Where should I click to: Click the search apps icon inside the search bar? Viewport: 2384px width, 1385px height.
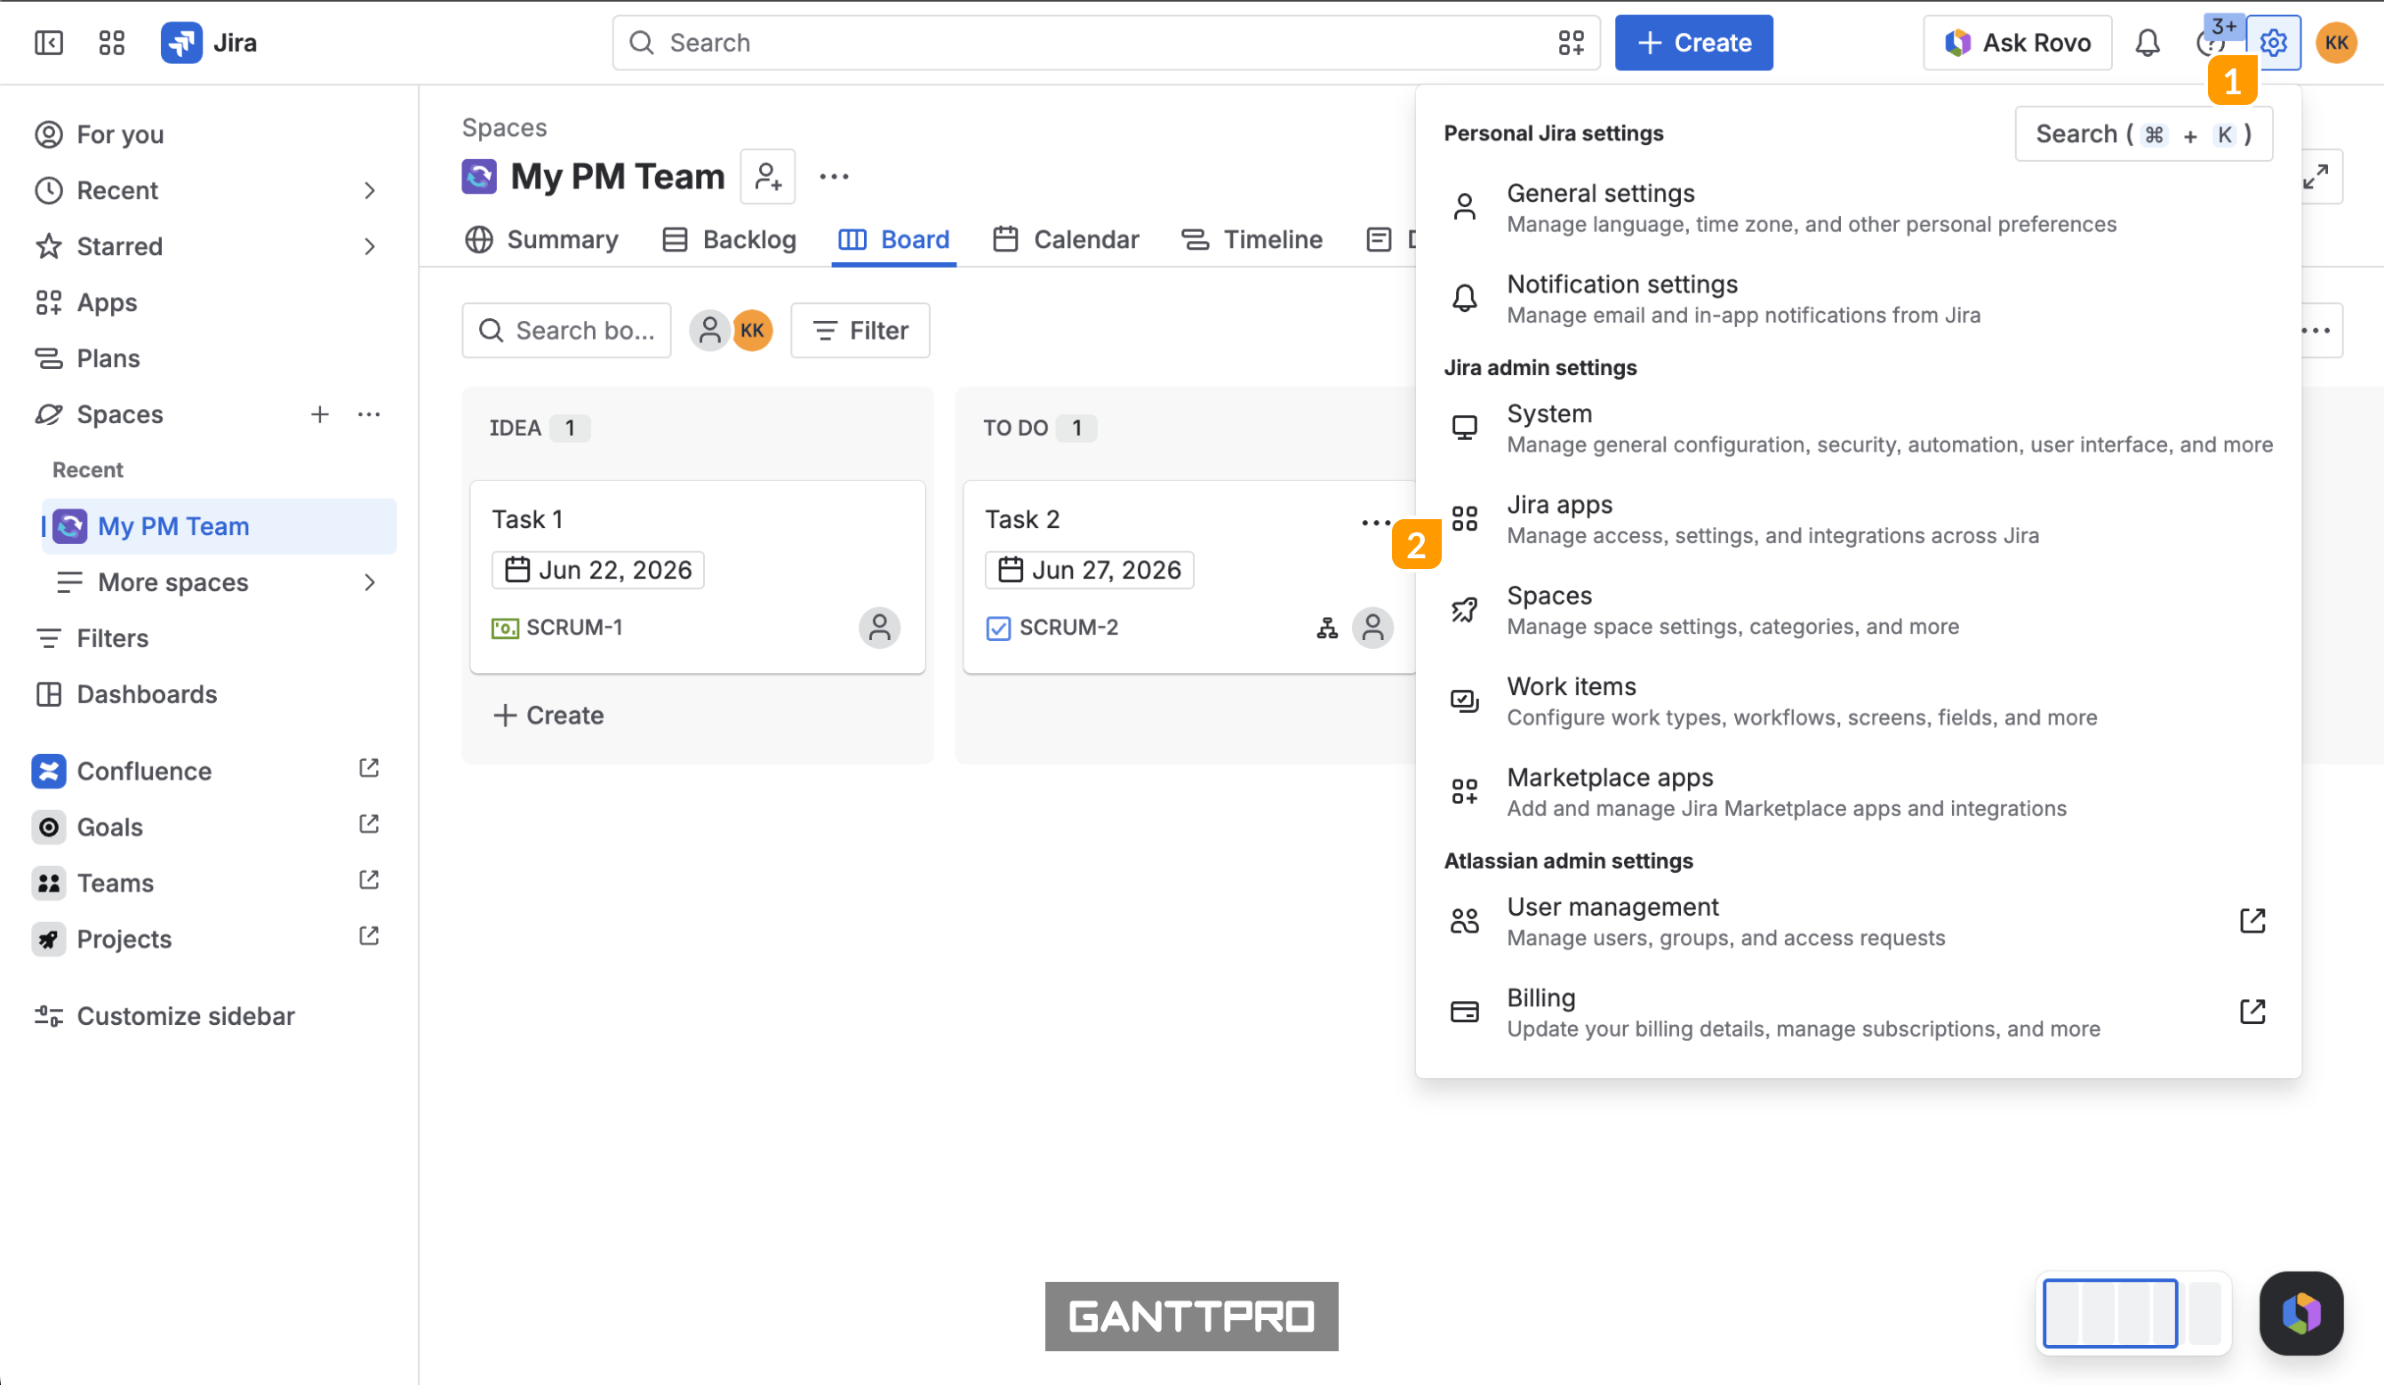pos(1571,43)
